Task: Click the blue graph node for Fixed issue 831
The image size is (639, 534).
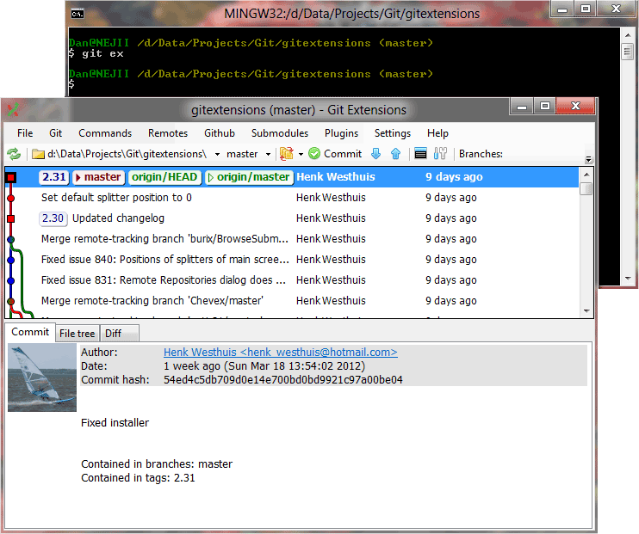Action: [x=11, y=281]
